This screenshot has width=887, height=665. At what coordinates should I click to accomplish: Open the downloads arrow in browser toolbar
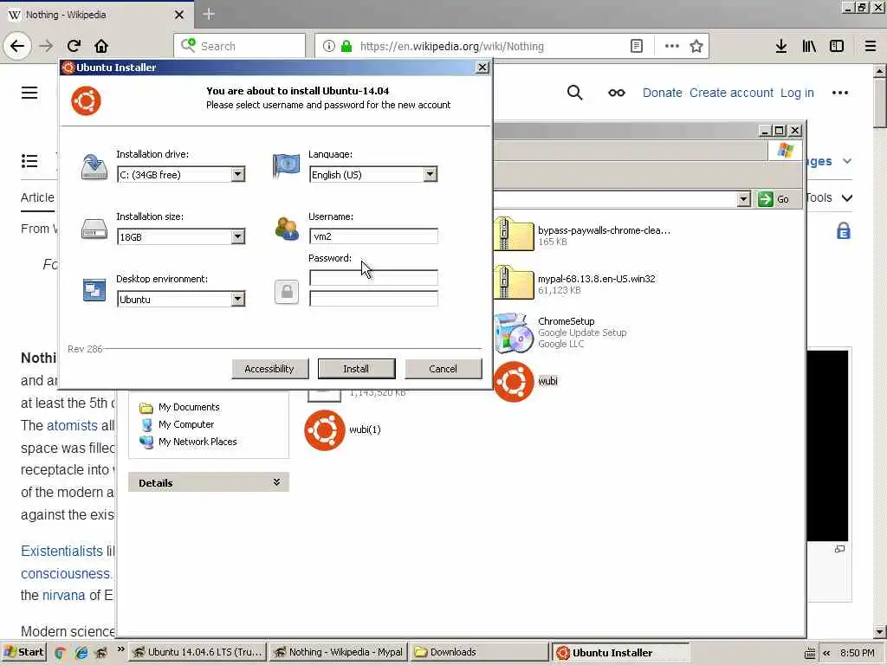tap(781, 46)
